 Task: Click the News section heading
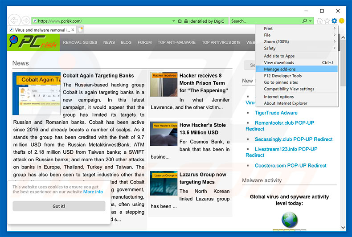click(x=20, y=63)
